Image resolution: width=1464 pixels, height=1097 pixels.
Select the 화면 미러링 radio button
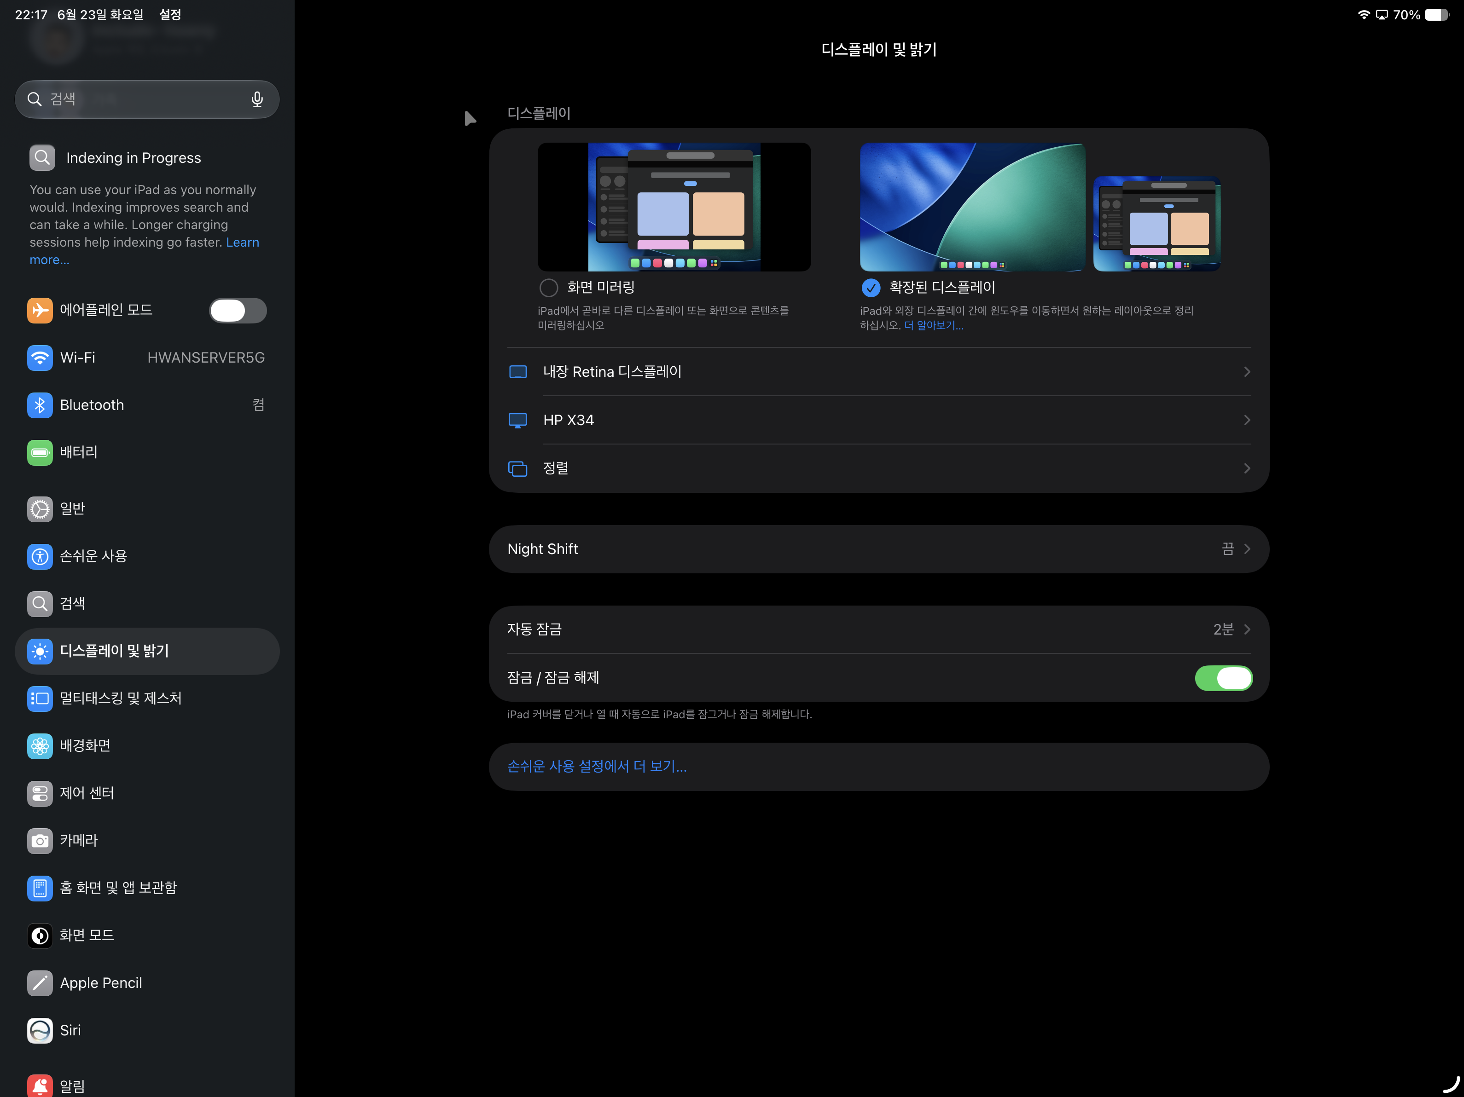tap(549, 288)
